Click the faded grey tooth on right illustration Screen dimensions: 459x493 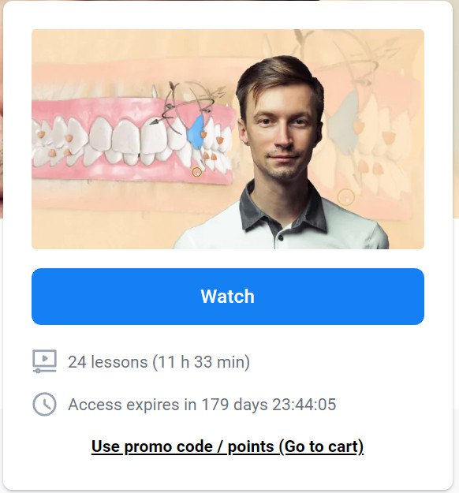point(345,119)
